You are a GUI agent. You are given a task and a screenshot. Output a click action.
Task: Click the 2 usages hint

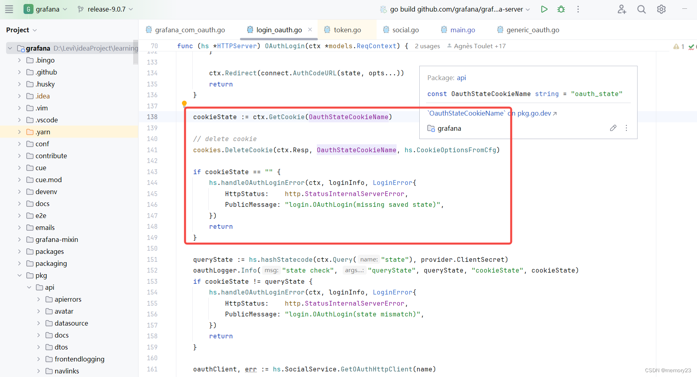point(427,46)
